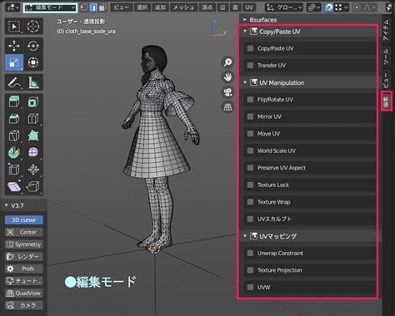
Task: Select the active Scale tool
Action: [14, 62]
